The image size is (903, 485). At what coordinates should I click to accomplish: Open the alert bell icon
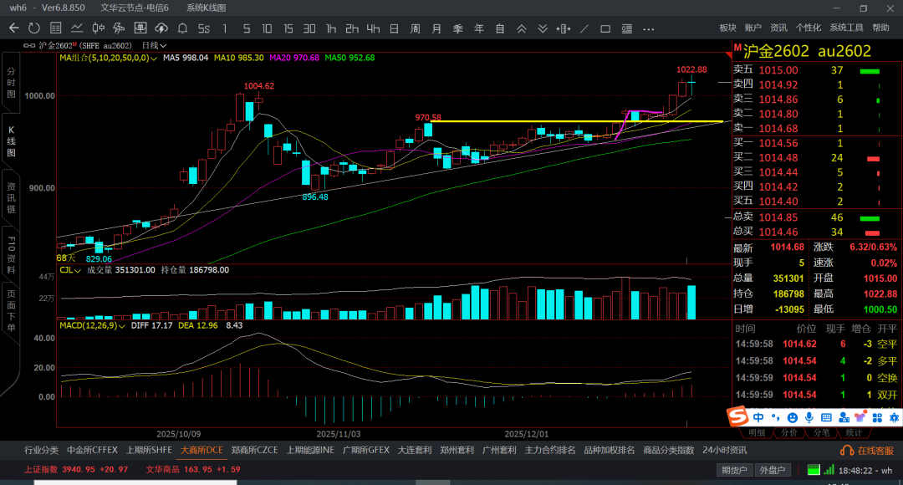pyautogui.click(x=182, y=28)
